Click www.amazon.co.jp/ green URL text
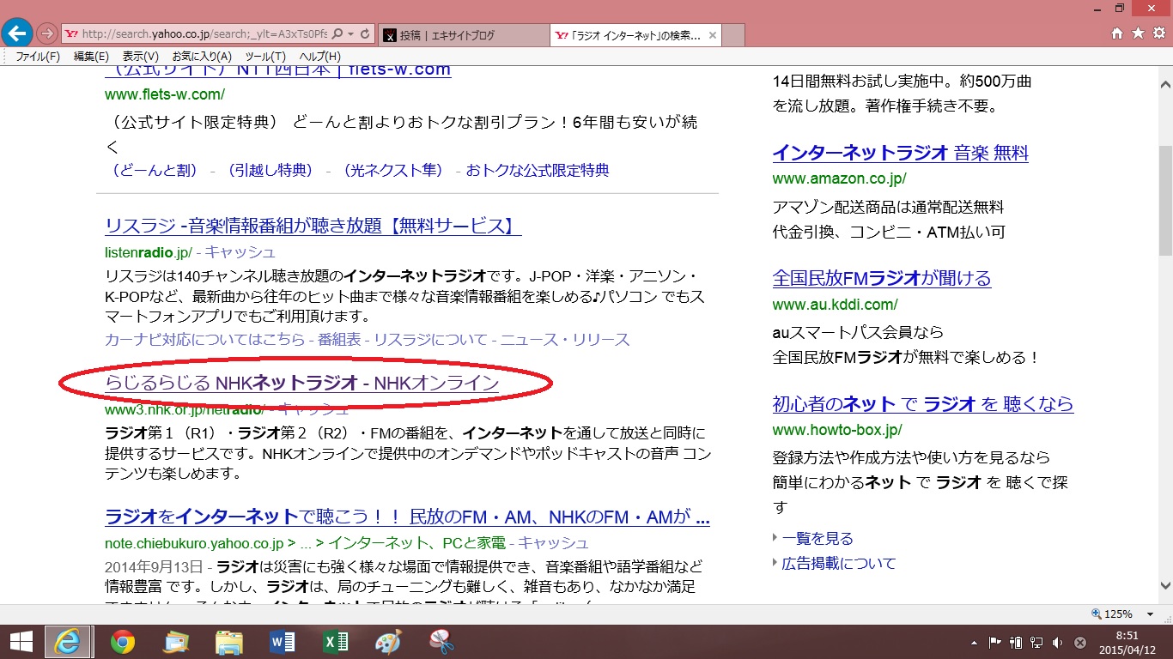The width and height of the screenshot is (1173, 659). [x=839, y=179]
